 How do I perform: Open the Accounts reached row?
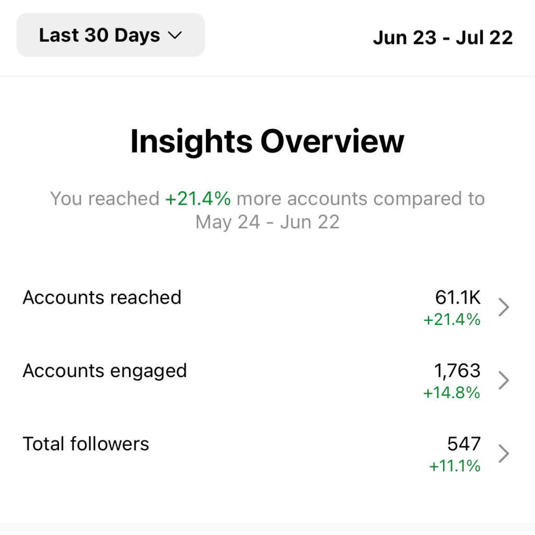[102, 297]
